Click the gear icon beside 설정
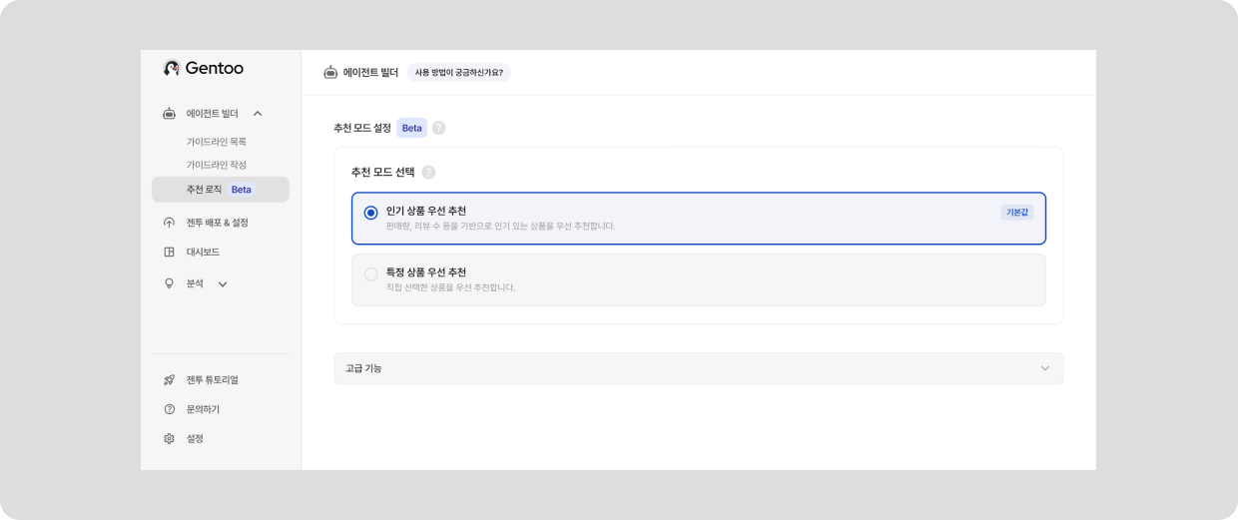Image resolution: width=1238 pixels, height=520 pixels. point(170,438)
